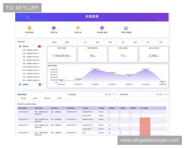Select the 今天 date range filter
185x148 pixels.
(85, 42)
